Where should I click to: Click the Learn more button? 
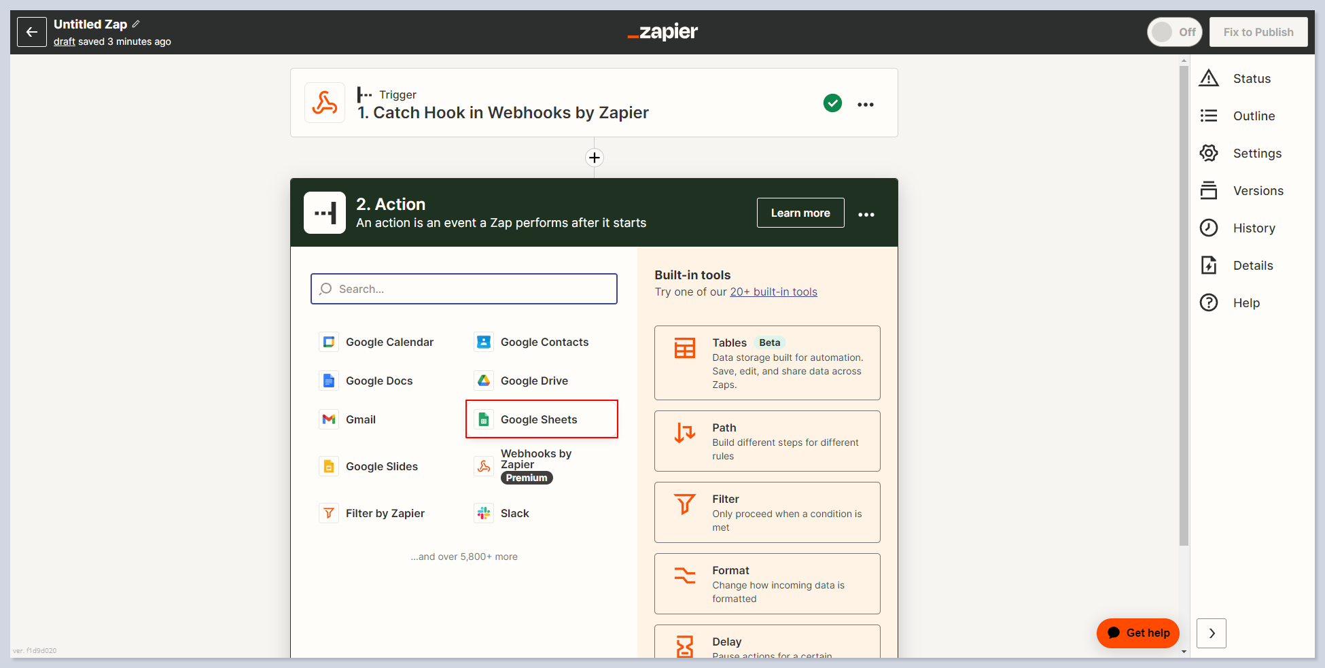[800, 213]
